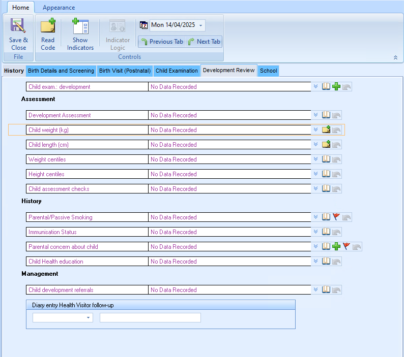The image size is (404, 357).
Task: Expand the Child Health education chevron
Action: point(315,262)
